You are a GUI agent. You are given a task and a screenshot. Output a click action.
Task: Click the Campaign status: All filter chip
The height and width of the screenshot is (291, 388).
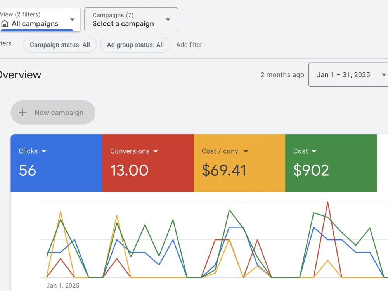tap(60, 45)
